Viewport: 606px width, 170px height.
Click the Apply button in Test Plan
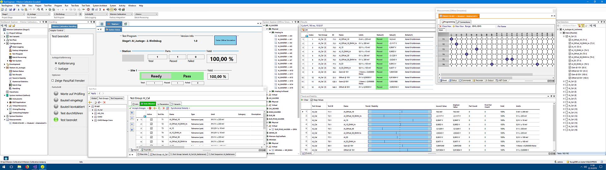pos(92,93)
